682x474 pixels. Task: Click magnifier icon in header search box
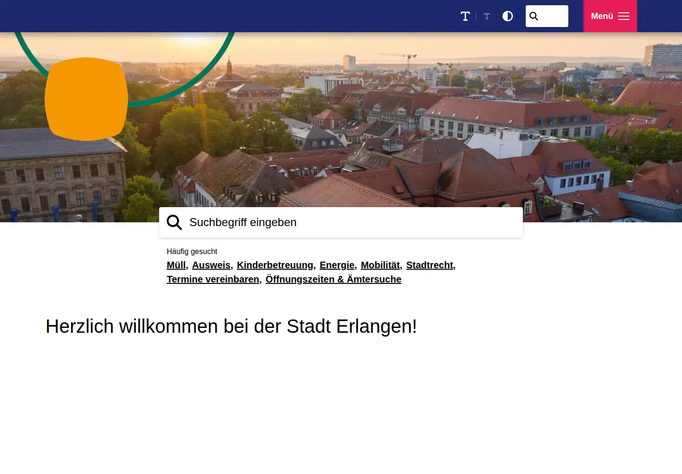tap(534, 16)
